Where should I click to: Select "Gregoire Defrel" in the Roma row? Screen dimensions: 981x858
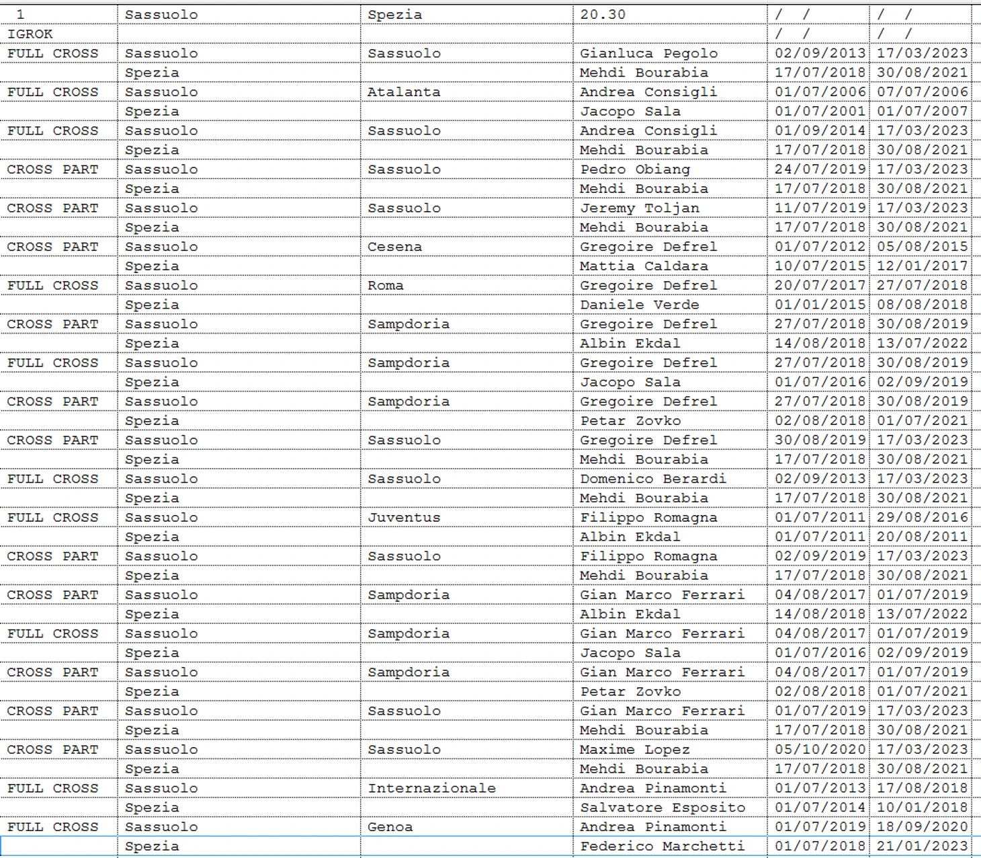click(648, 285)
